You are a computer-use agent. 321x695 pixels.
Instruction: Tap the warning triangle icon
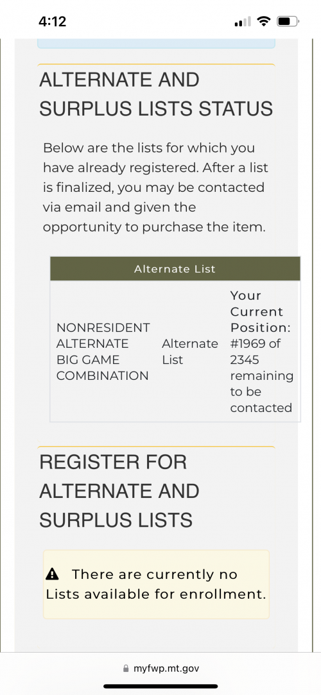tap(52, 574)
